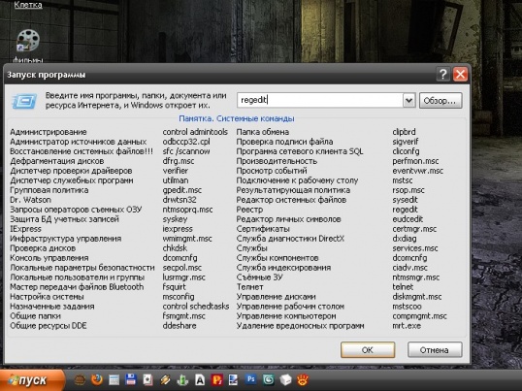Click the Памятка. Системные команды heading
Screen dimensions: 522x391
tap(237, 118)
